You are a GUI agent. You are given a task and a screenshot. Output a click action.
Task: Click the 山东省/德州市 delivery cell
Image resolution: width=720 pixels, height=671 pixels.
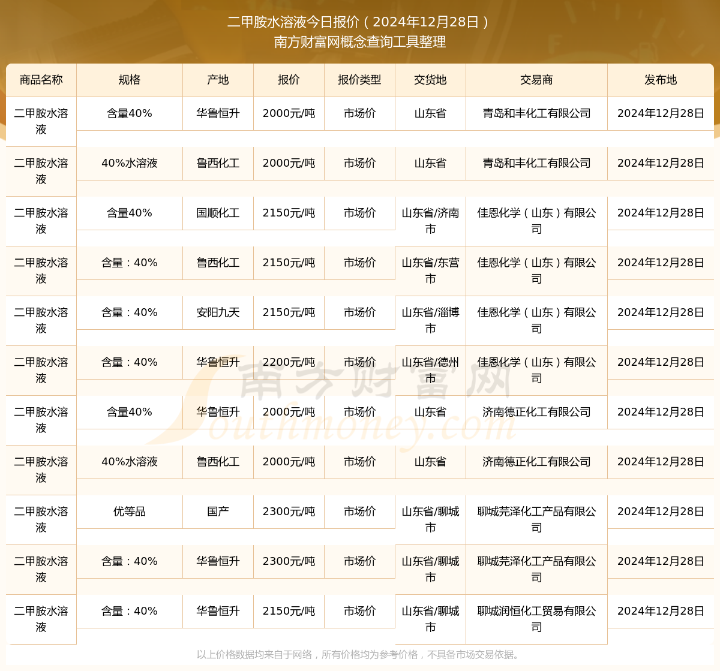[430, 370]
